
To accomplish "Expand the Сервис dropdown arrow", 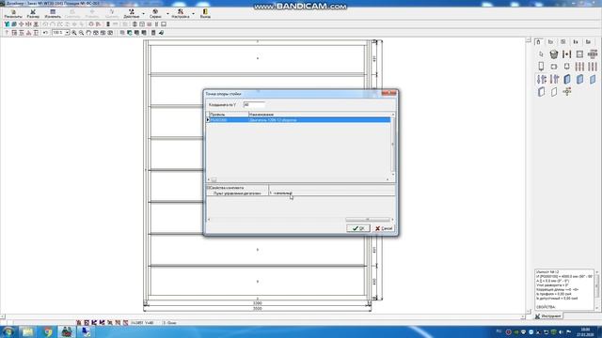I will click(x=167, y=14).
